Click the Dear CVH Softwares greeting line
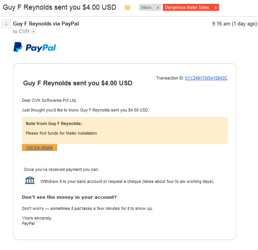The height and width of the screenshot is (250, 258). (x=49, y=100)
